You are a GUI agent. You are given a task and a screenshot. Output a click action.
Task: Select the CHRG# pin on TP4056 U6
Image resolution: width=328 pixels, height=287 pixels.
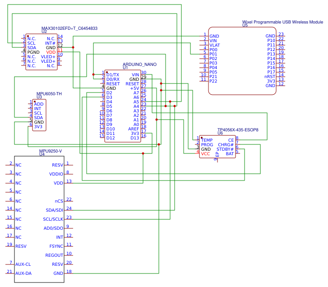click(226, 145)
